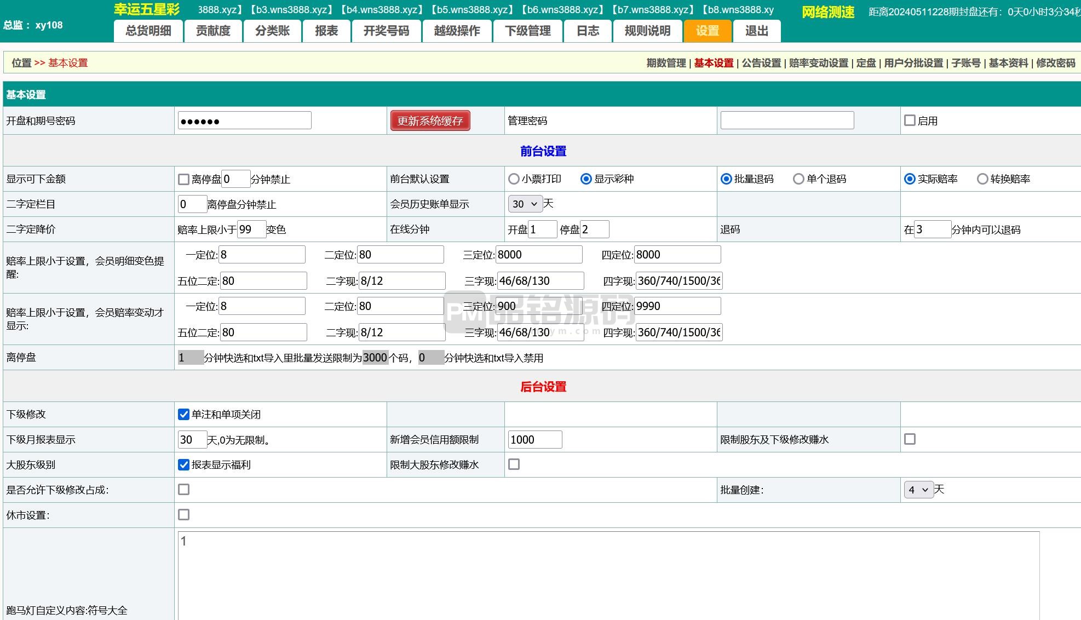
Task: Switch to the 报表 tab
Action: point(326,31)
